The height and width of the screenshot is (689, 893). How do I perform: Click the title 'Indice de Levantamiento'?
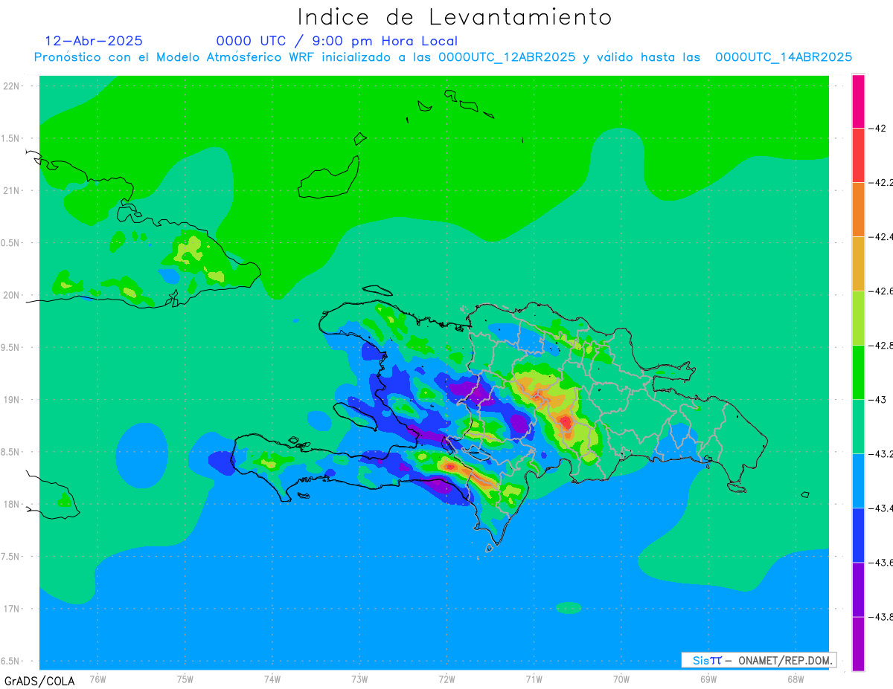455,16
